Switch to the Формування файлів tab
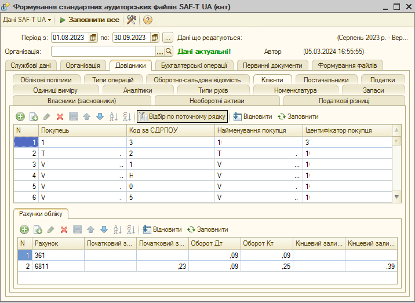The height and width of the screenshot is (303, 415). [x=347, y=65]
